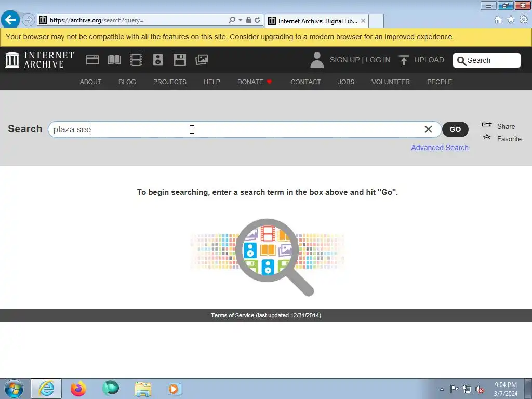Click the Share label
The width and height of the screenshot is (532, 399).
tap(506, 126)
